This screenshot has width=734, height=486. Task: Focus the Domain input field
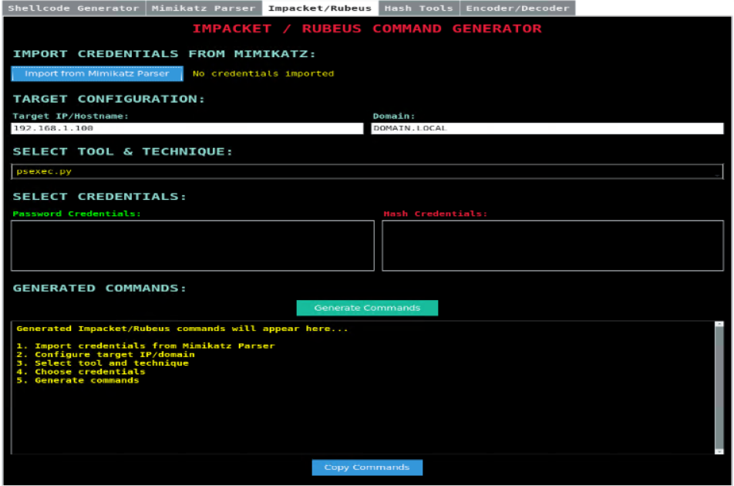point(547,129)
